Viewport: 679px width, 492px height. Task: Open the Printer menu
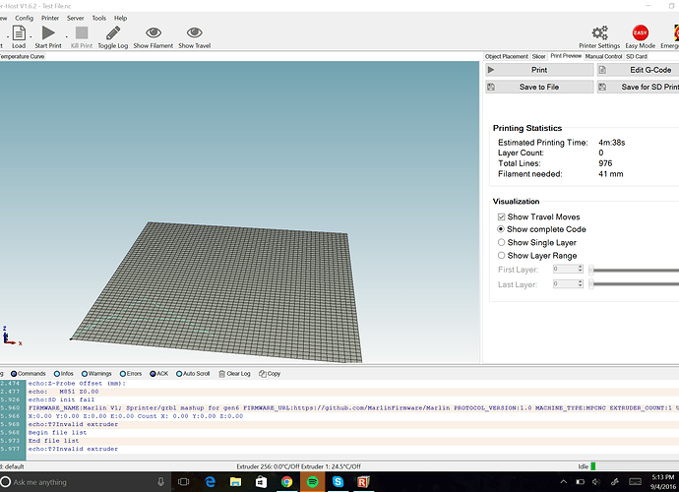(50, 18)
